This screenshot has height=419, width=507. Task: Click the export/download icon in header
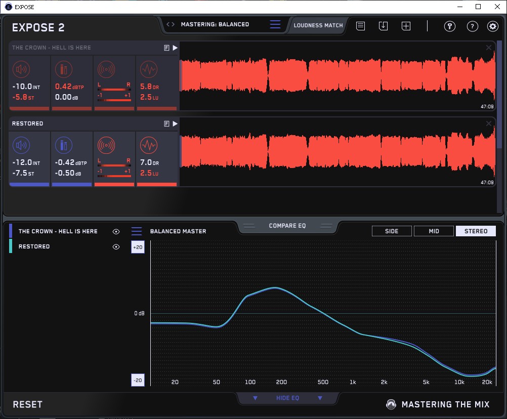383,26
